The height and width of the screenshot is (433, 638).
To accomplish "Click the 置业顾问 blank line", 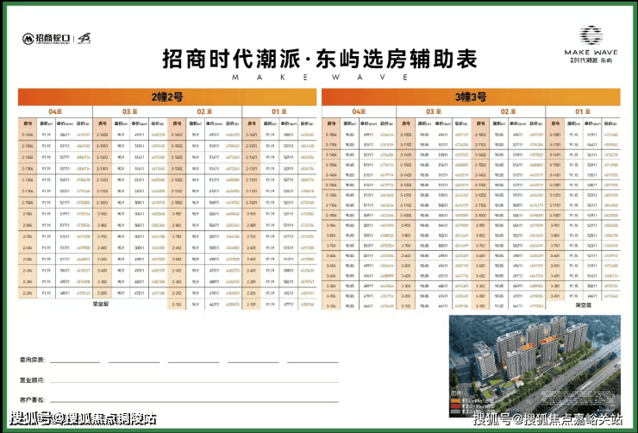I will coord(194,382).
